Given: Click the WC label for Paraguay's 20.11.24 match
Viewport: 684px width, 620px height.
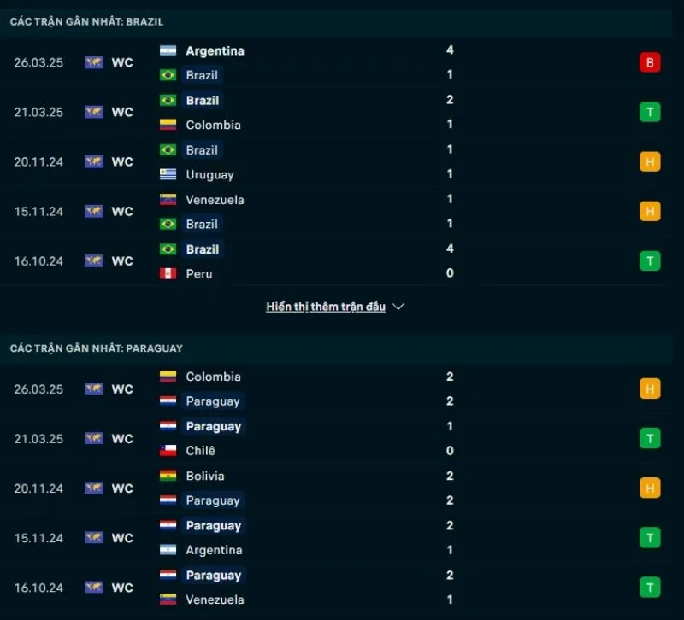Looking at the screenshot, I should [x=122, y=488].
